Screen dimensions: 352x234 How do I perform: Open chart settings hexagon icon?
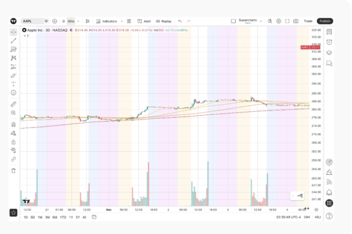[x=279, y=21]
